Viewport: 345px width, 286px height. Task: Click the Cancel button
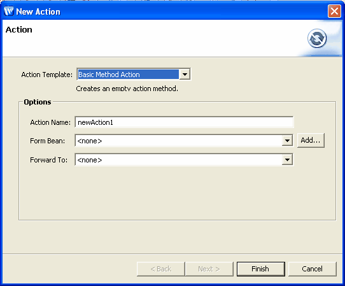click(312, 269)
